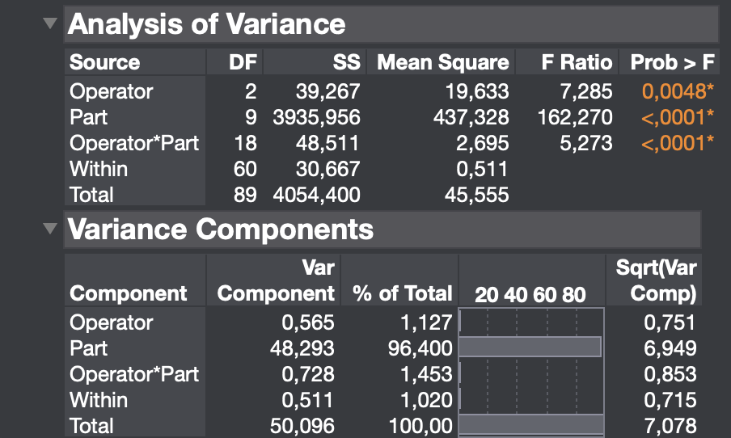Click the Operator*Part row in the ANOVA table
The width and height of the screenshot is (731, 438).
134,143
